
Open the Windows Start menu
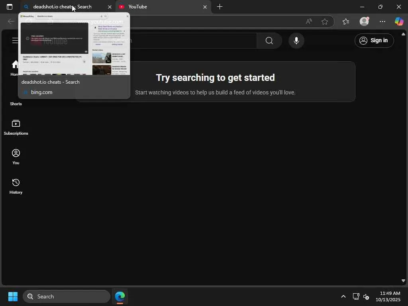(13, 296)
